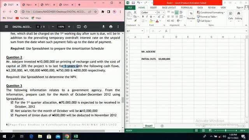
Task: Open Cell Styles dropdown
Action: (x=204, y=21)
